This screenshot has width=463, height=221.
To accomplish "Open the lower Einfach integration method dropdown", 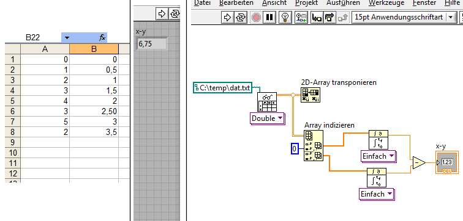I will (x=377, y=194).
